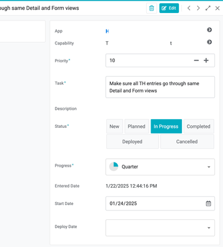Set Status to Planned
The height and width of the screenshot is (247, 223).
136,127
